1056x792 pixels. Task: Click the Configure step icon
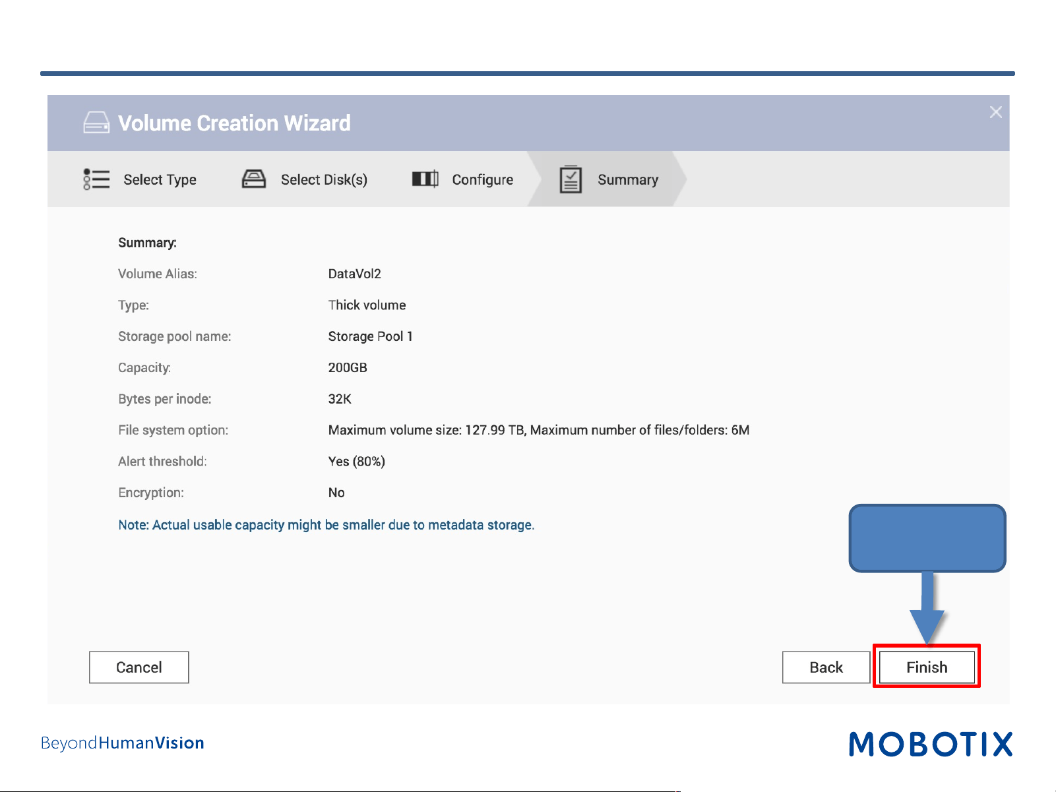425,179
